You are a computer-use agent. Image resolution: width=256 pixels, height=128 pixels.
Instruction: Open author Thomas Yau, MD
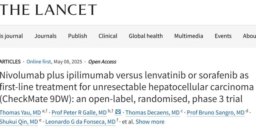pyautogui.click(x=20, y=113)
